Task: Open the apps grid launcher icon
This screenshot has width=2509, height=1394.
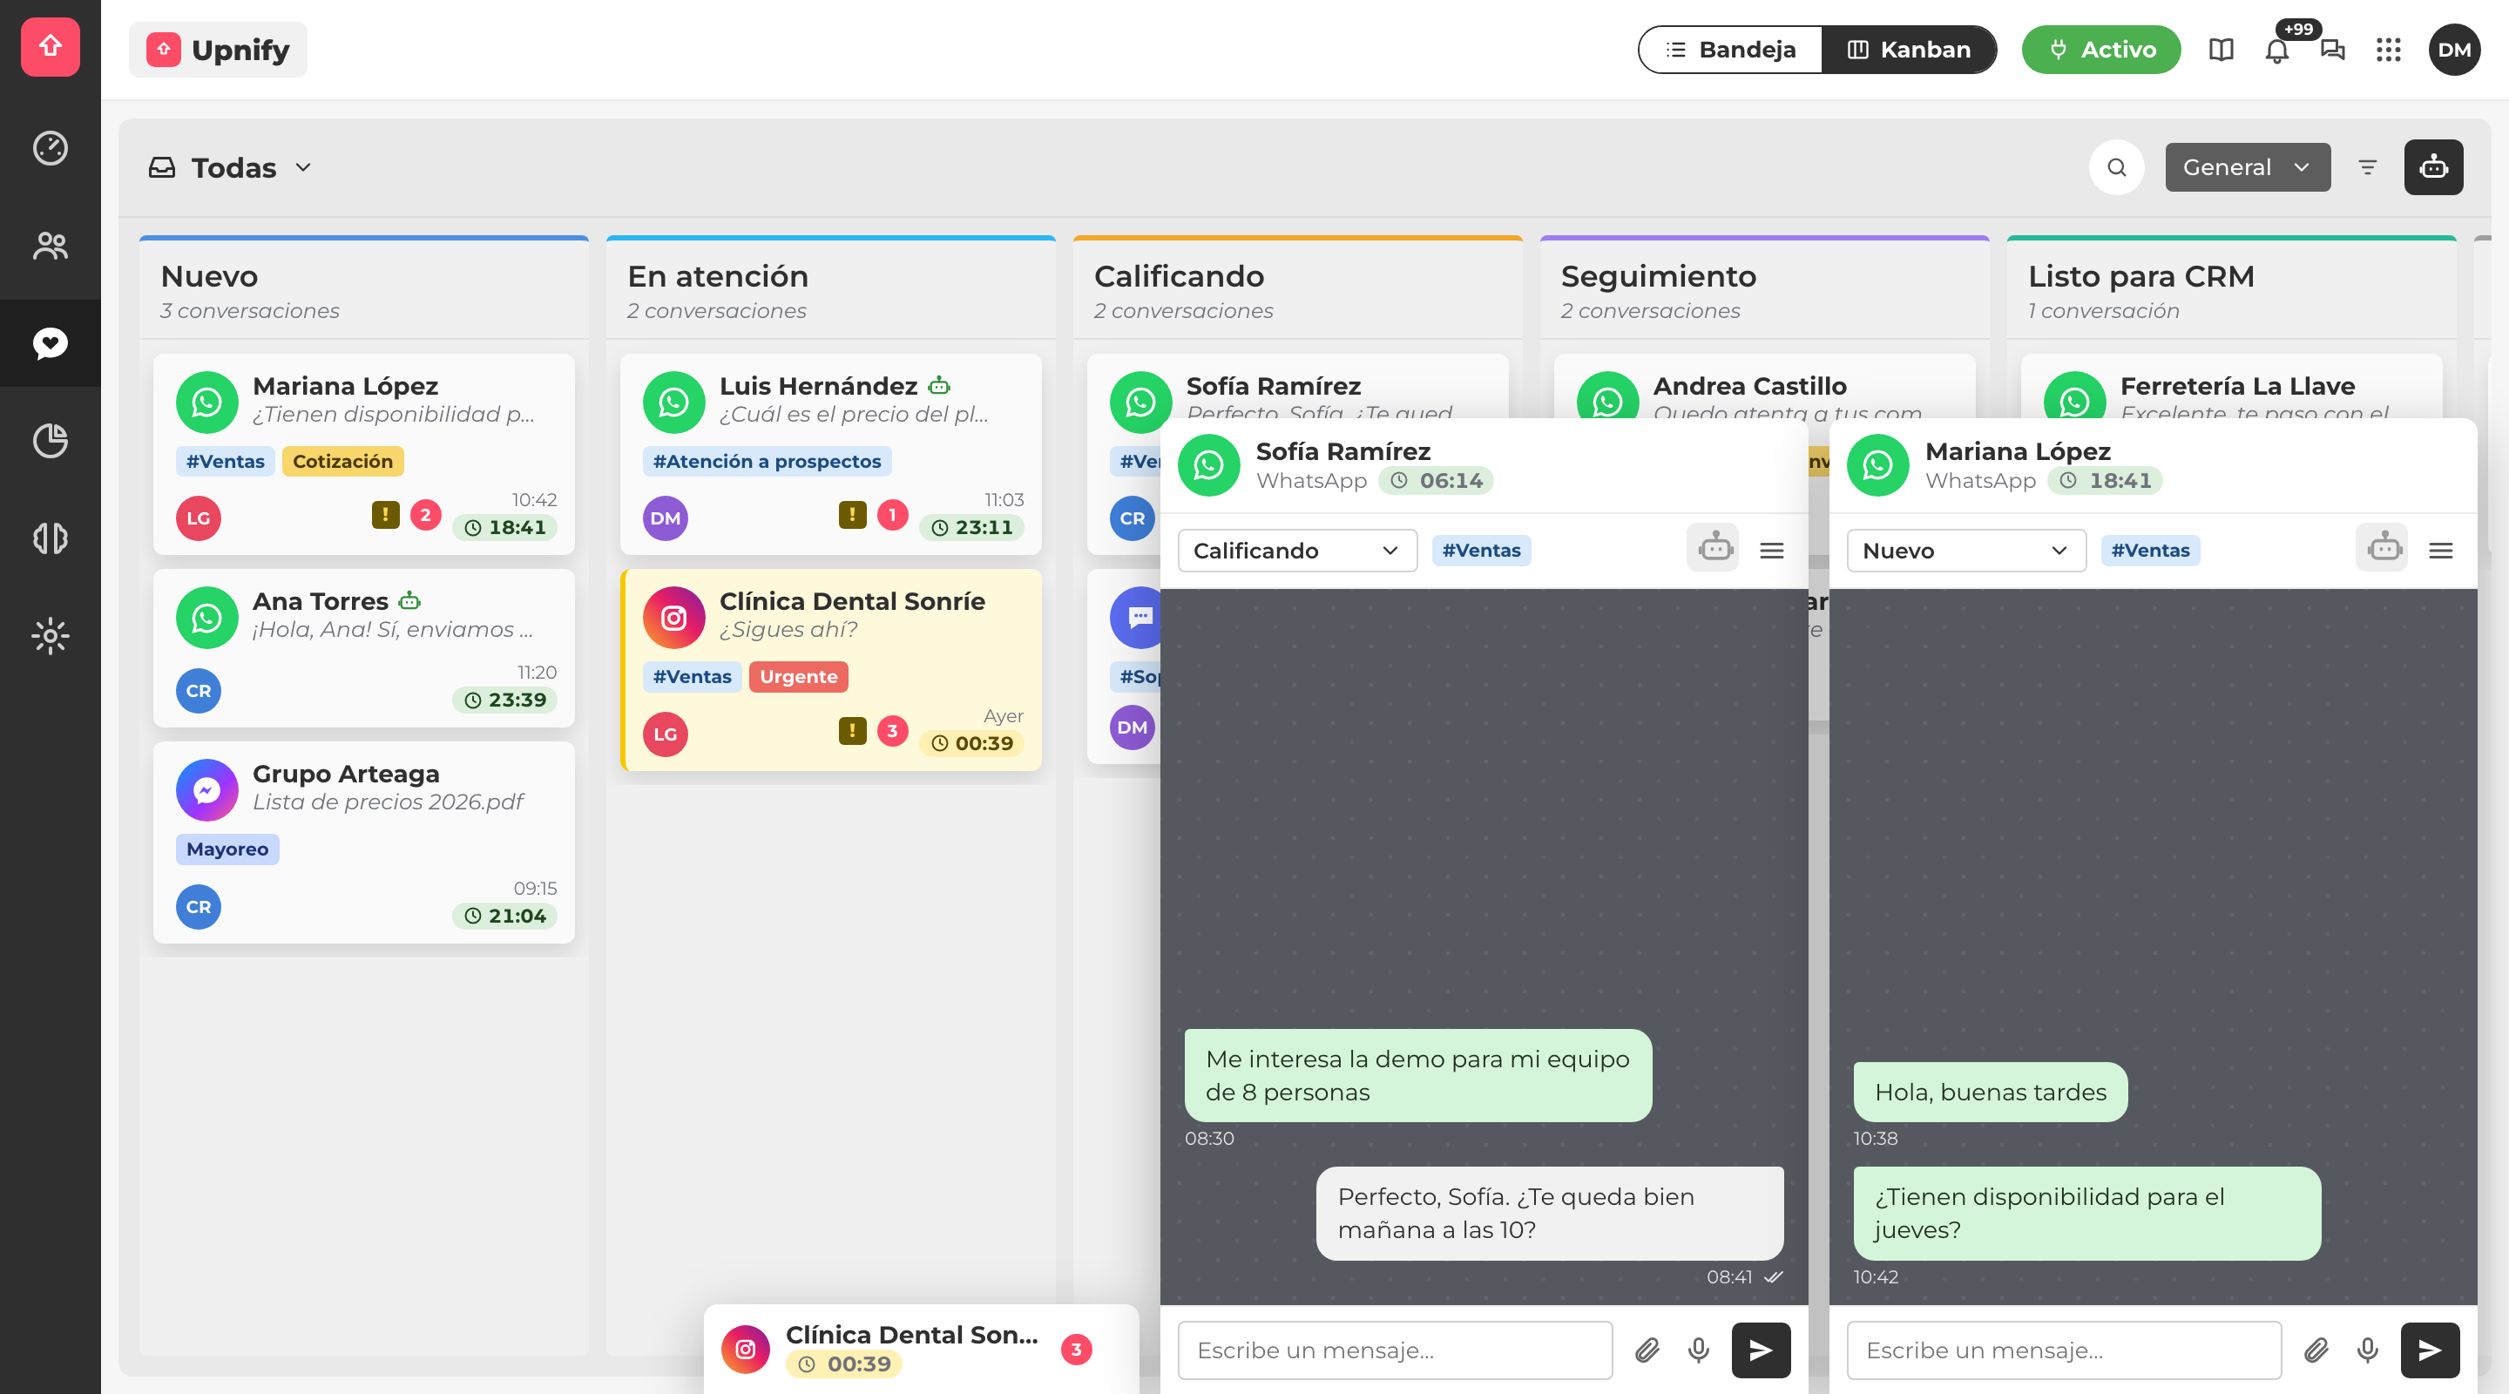Action: 2388,50
